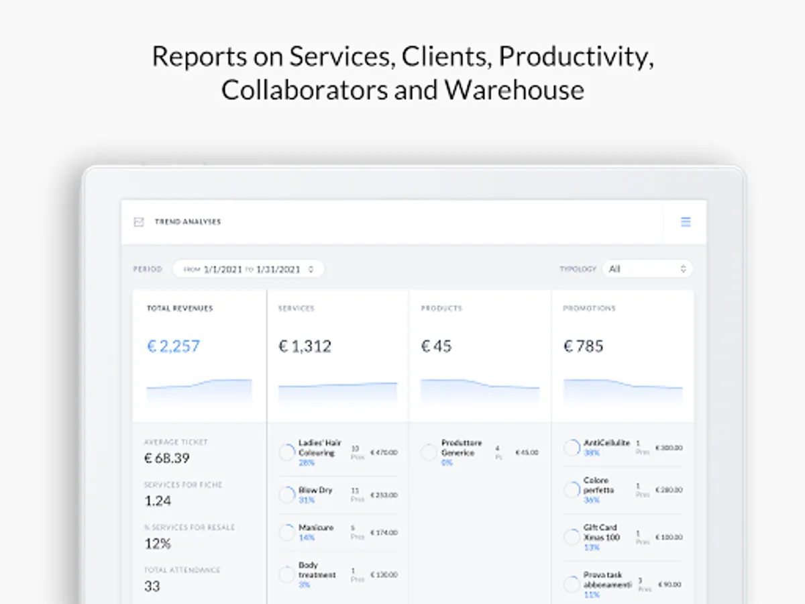Click the Ladies' Hair Colouring progress ring
Image resolution: width=805 pixels, height=604 pixels.
coord(287,452)
